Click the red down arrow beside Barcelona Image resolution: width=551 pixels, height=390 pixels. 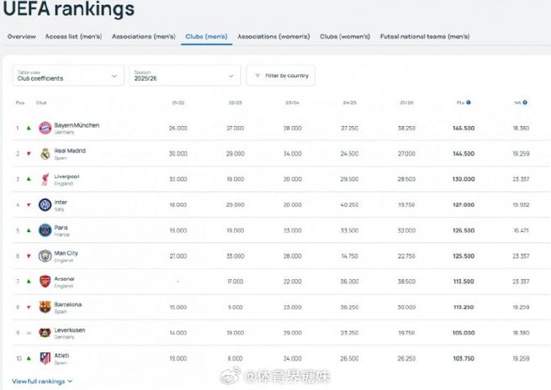(x=29, y=308)
